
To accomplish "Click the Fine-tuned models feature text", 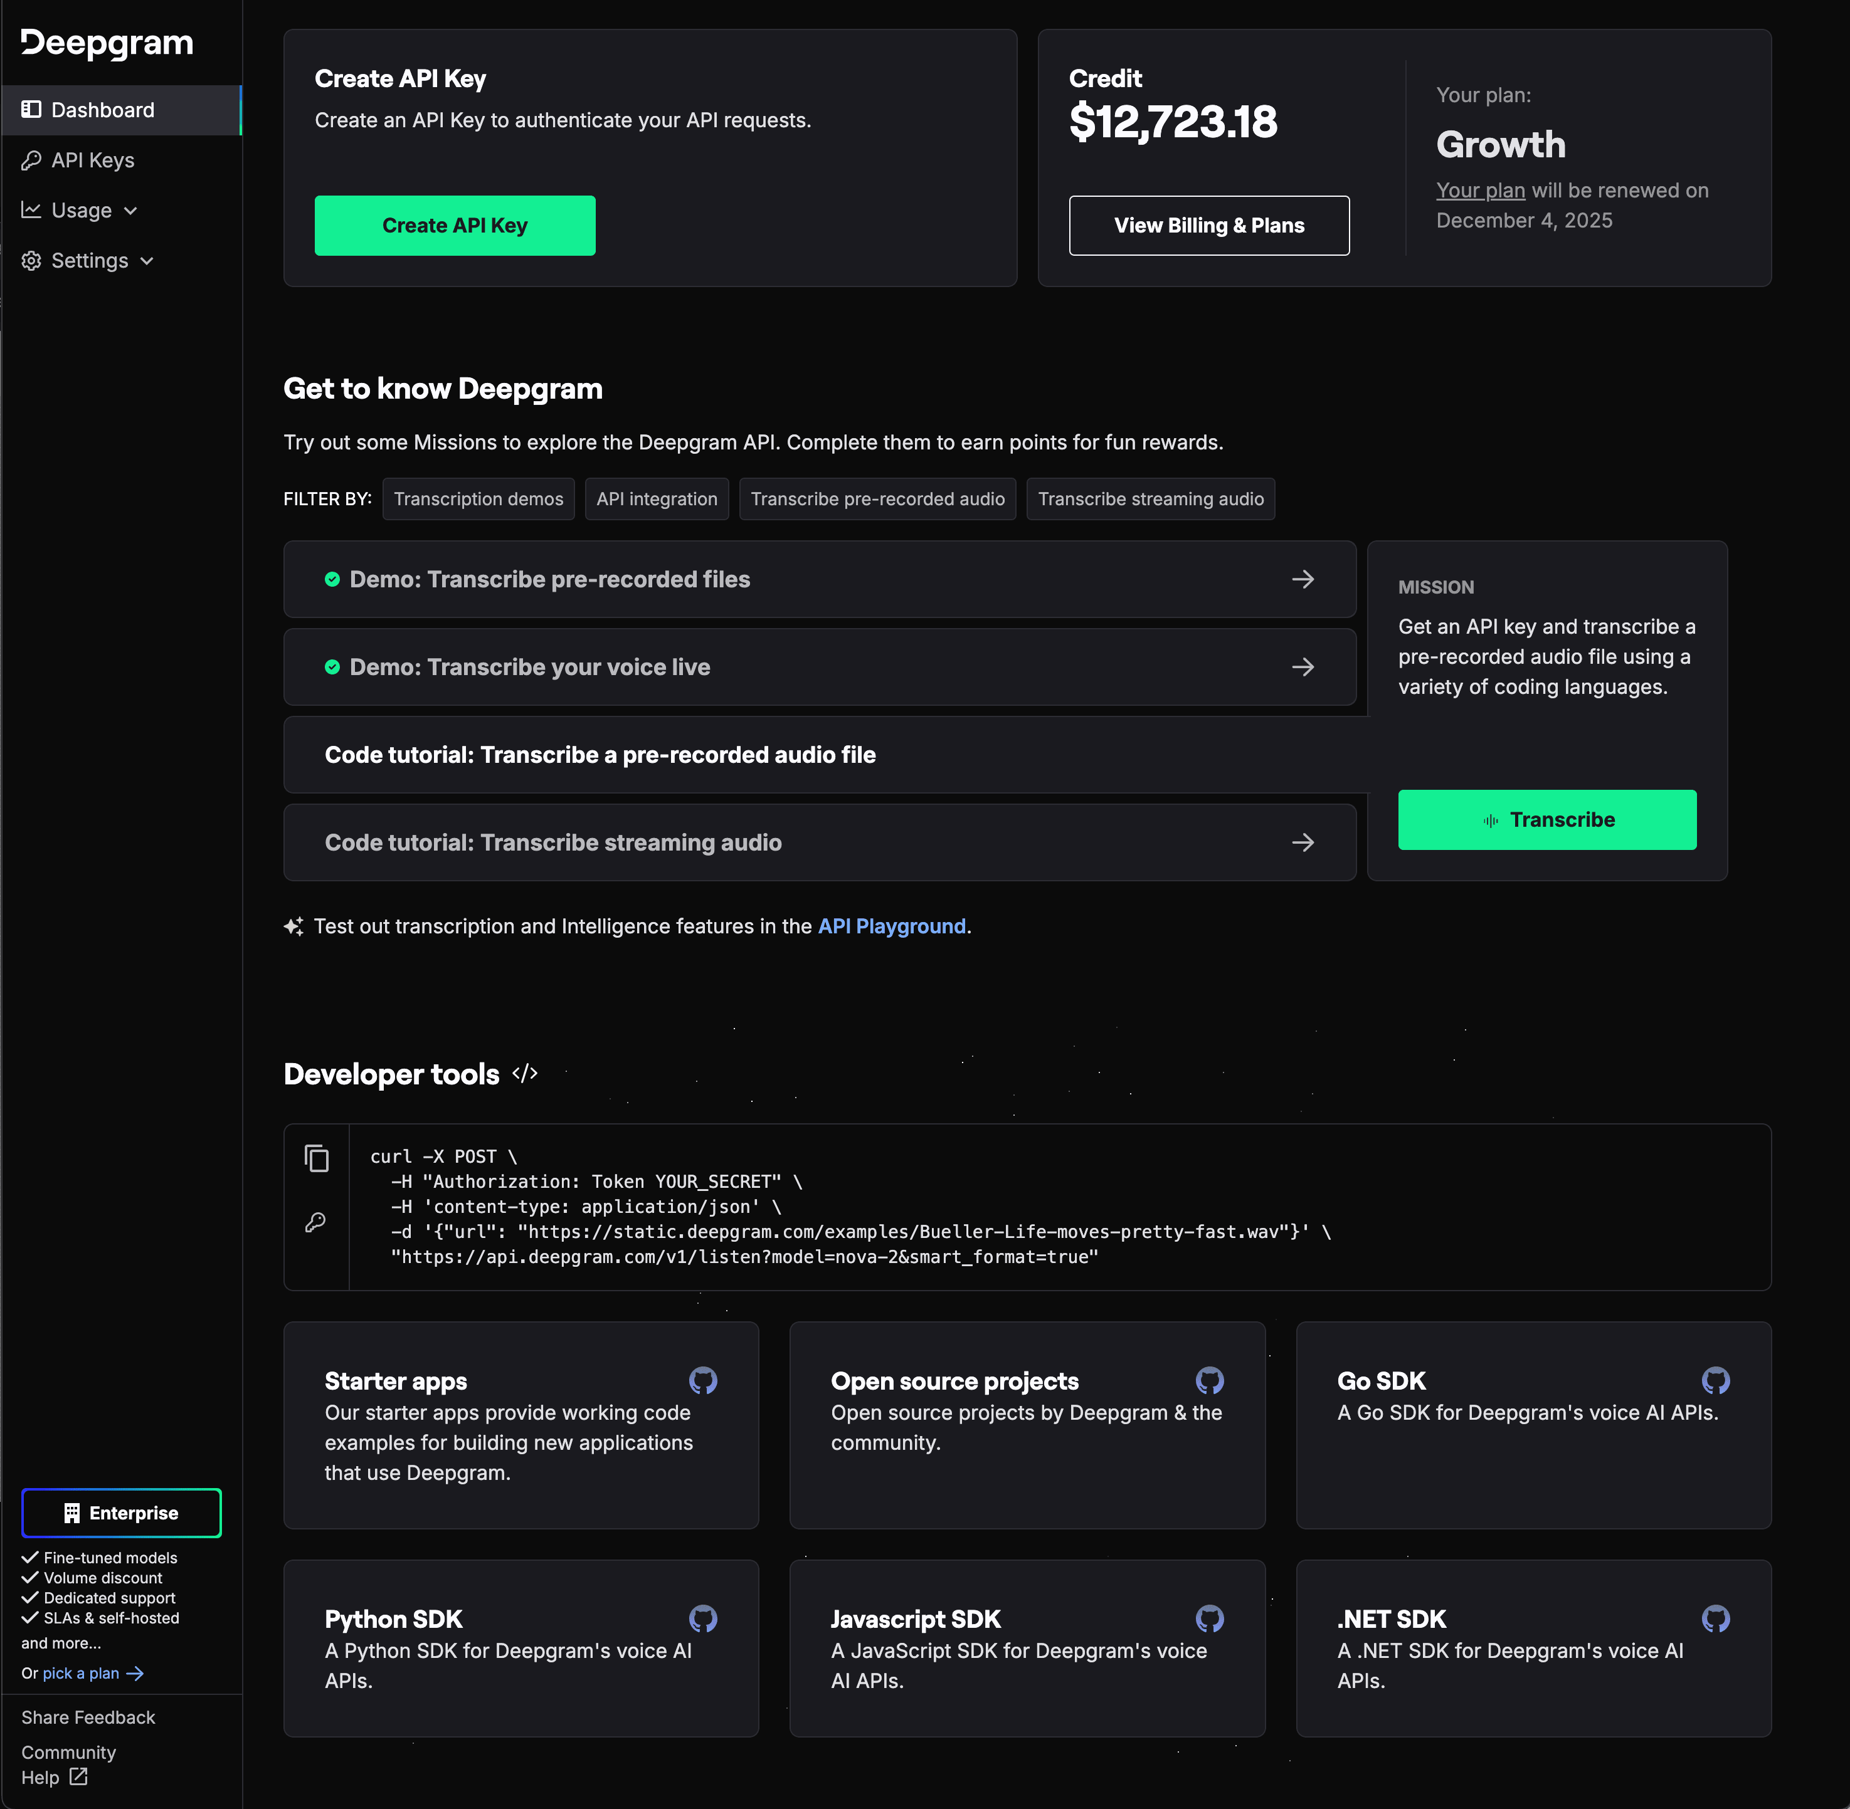I will 110,1557.
